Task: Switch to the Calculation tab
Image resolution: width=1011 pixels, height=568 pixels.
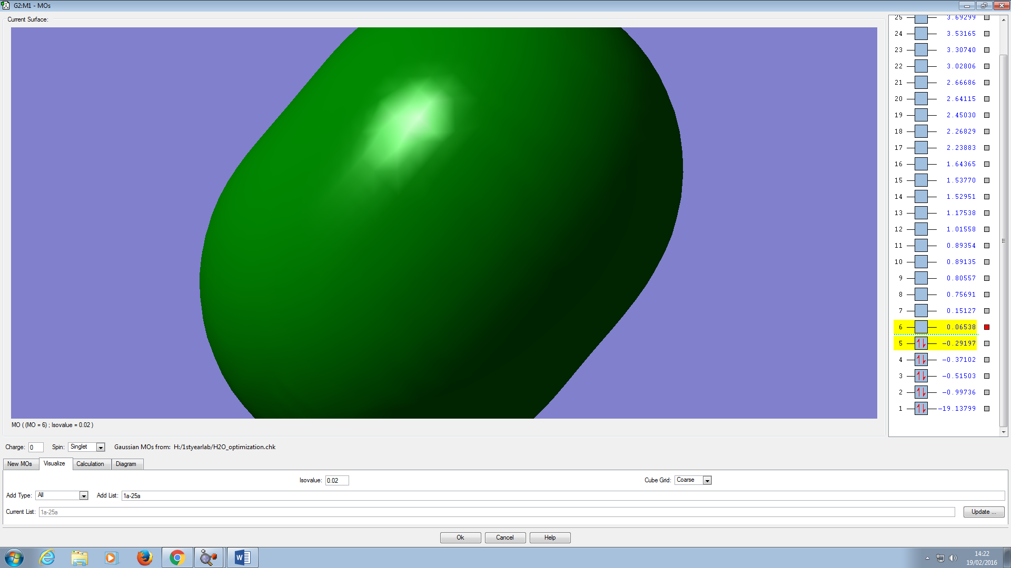Action: 90,464
